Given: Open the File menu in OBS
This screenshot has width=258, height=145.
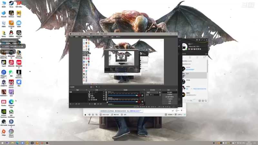Looking at the screenshot, I should (71, 37).
